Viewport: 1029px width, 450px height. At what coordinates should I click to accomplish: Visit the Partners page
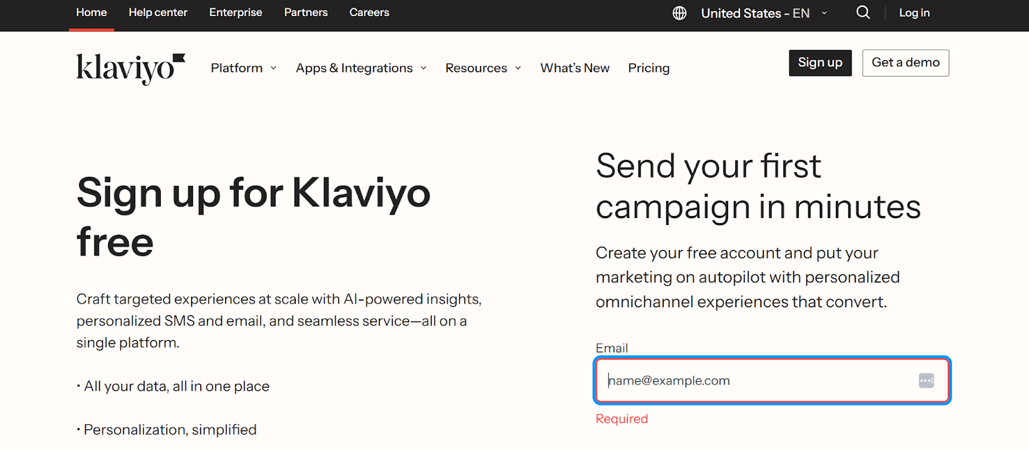305,13
